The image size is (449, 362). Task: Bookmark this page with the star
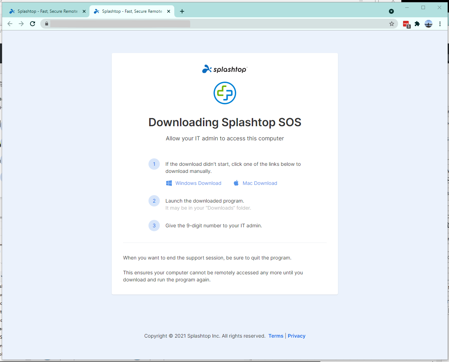coord(392,24)
